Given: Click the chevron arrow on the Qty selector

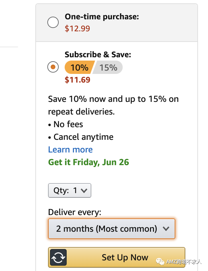Looking at the screenshot, I should click(84, 190).
